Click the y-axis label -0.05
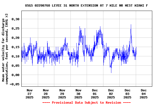This screenshot has height=105, width=158. [15, 84]
